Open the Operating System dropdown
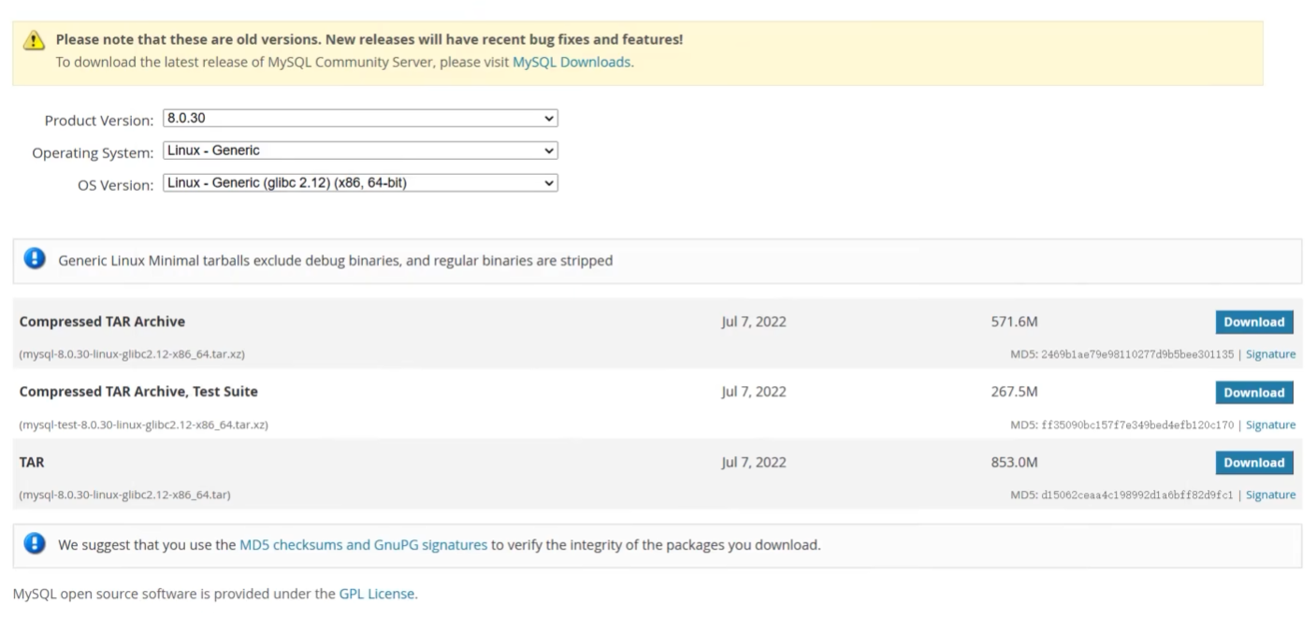The width and height of the screenshot is (1316, 632). (360, 151)
